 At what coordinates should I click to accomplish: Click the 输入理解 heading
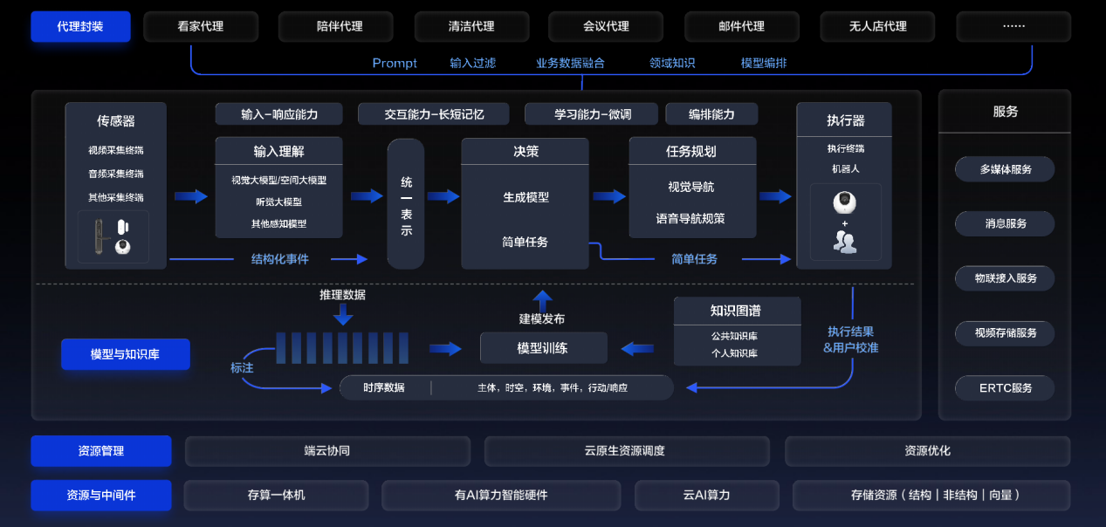pyautogui.click(x=279, y=151)
